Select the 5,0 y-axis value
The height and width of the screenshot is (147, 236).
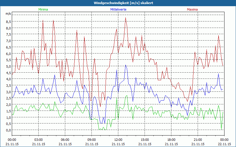click(x=8, y=66)
